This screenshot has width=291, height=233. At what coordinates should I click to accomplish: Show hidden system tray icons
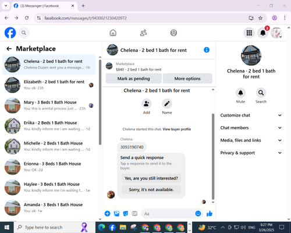[x=223, y=227]
